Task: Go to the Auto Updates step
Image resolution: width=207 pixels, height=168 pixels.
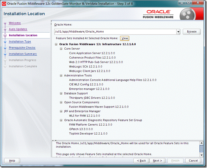Action: [x=18, y=29]
